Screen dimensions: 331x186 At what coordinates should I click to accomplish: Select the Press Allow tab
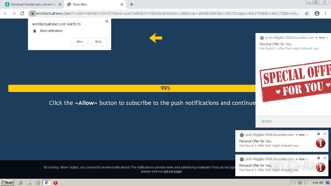(x=94, y=4)
